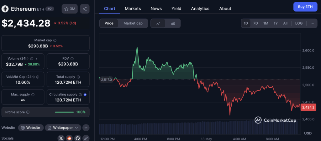
Task: Switch to the Yield tab
Action: (x=176, y=8)
